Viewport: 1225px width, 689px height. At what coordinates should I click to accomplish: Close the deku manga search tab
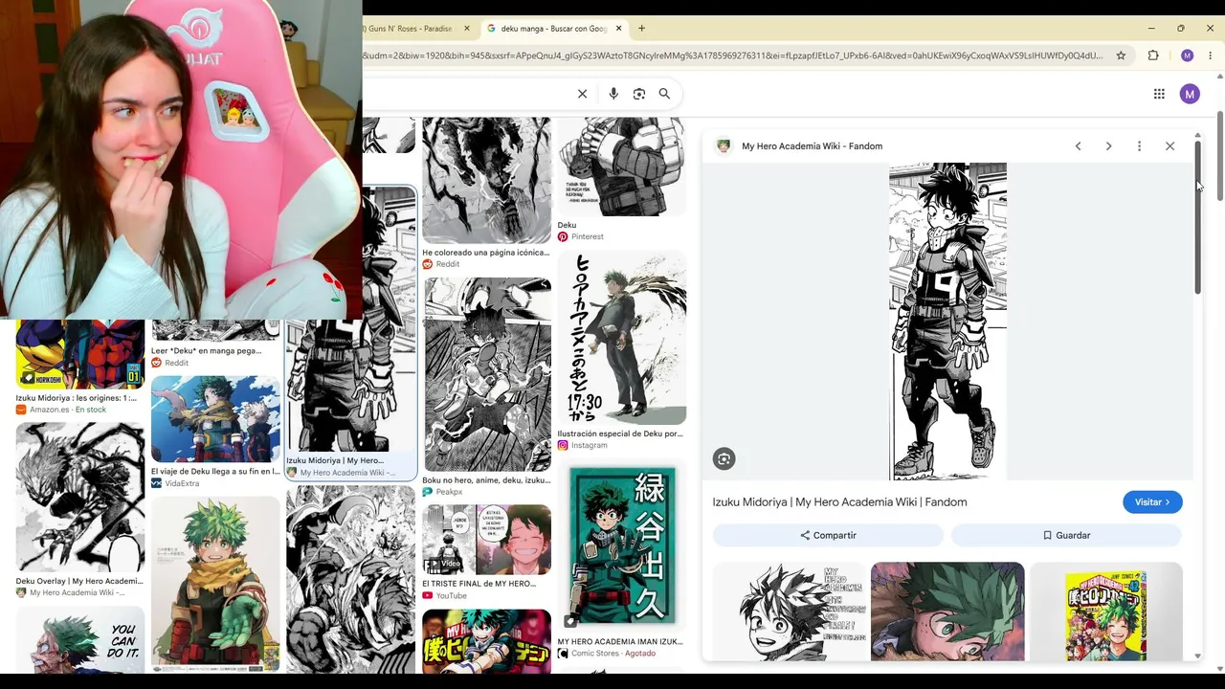tap(618, 29)
